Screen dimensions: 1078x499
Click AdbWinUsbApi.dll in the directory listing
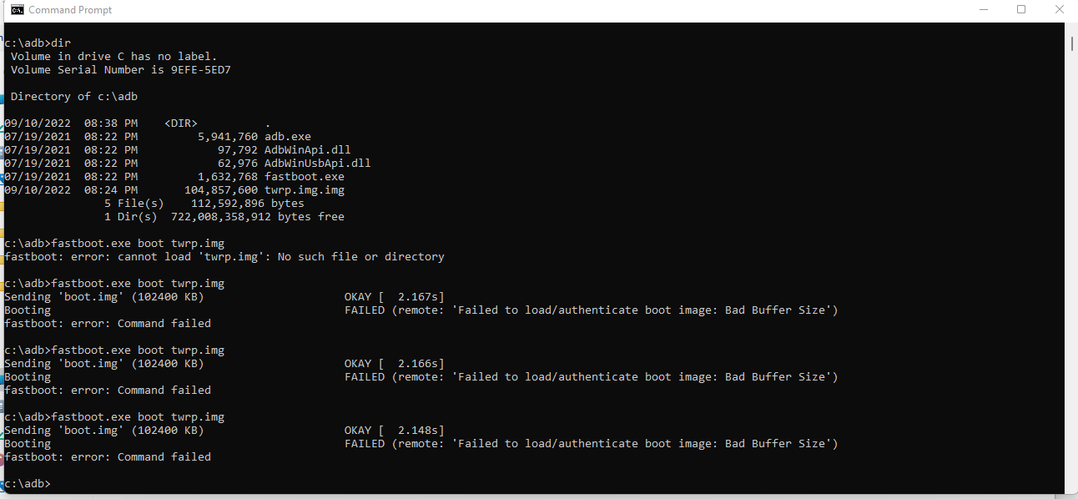(318, 164)
